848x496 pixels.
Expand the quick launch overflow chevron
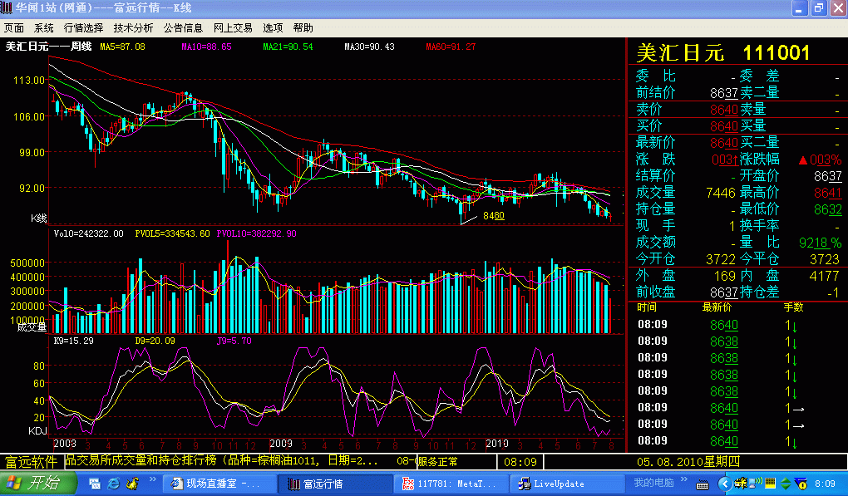pos(152,479)
